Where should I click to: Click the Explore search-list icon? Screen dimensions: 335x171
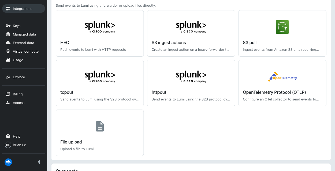tap(8, 77)
